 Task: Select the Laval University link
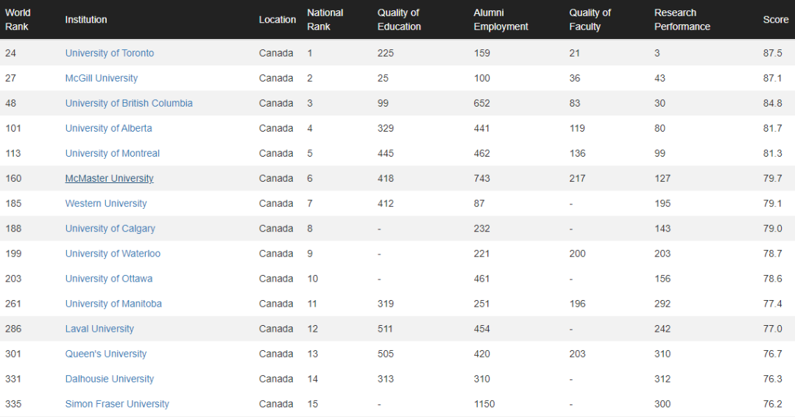tap(99, 328)
